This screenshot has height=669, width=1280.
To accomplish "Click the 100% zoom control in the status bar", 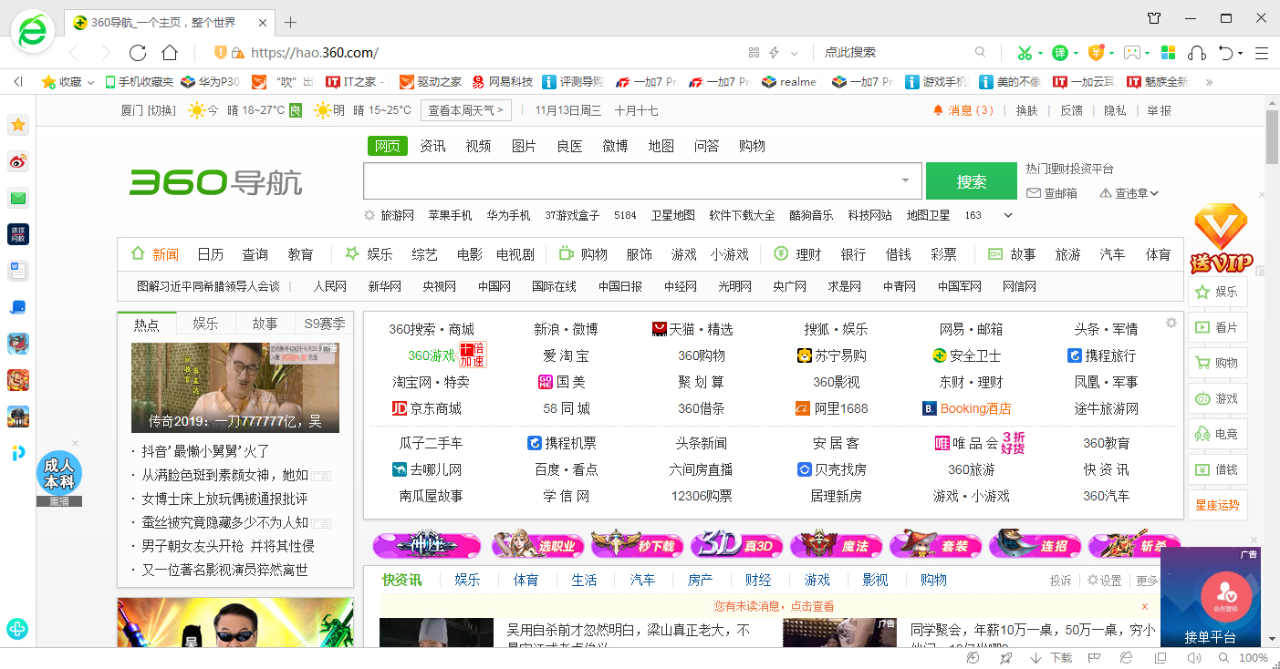I will [1254, 657].
